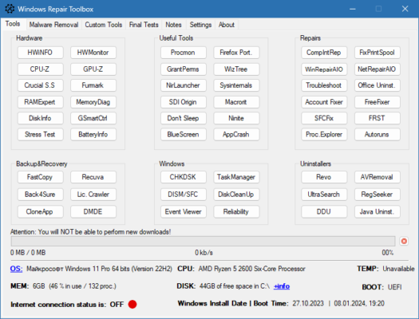
Task: Switch to the Notes tab
Action: [x=173, y=25]
